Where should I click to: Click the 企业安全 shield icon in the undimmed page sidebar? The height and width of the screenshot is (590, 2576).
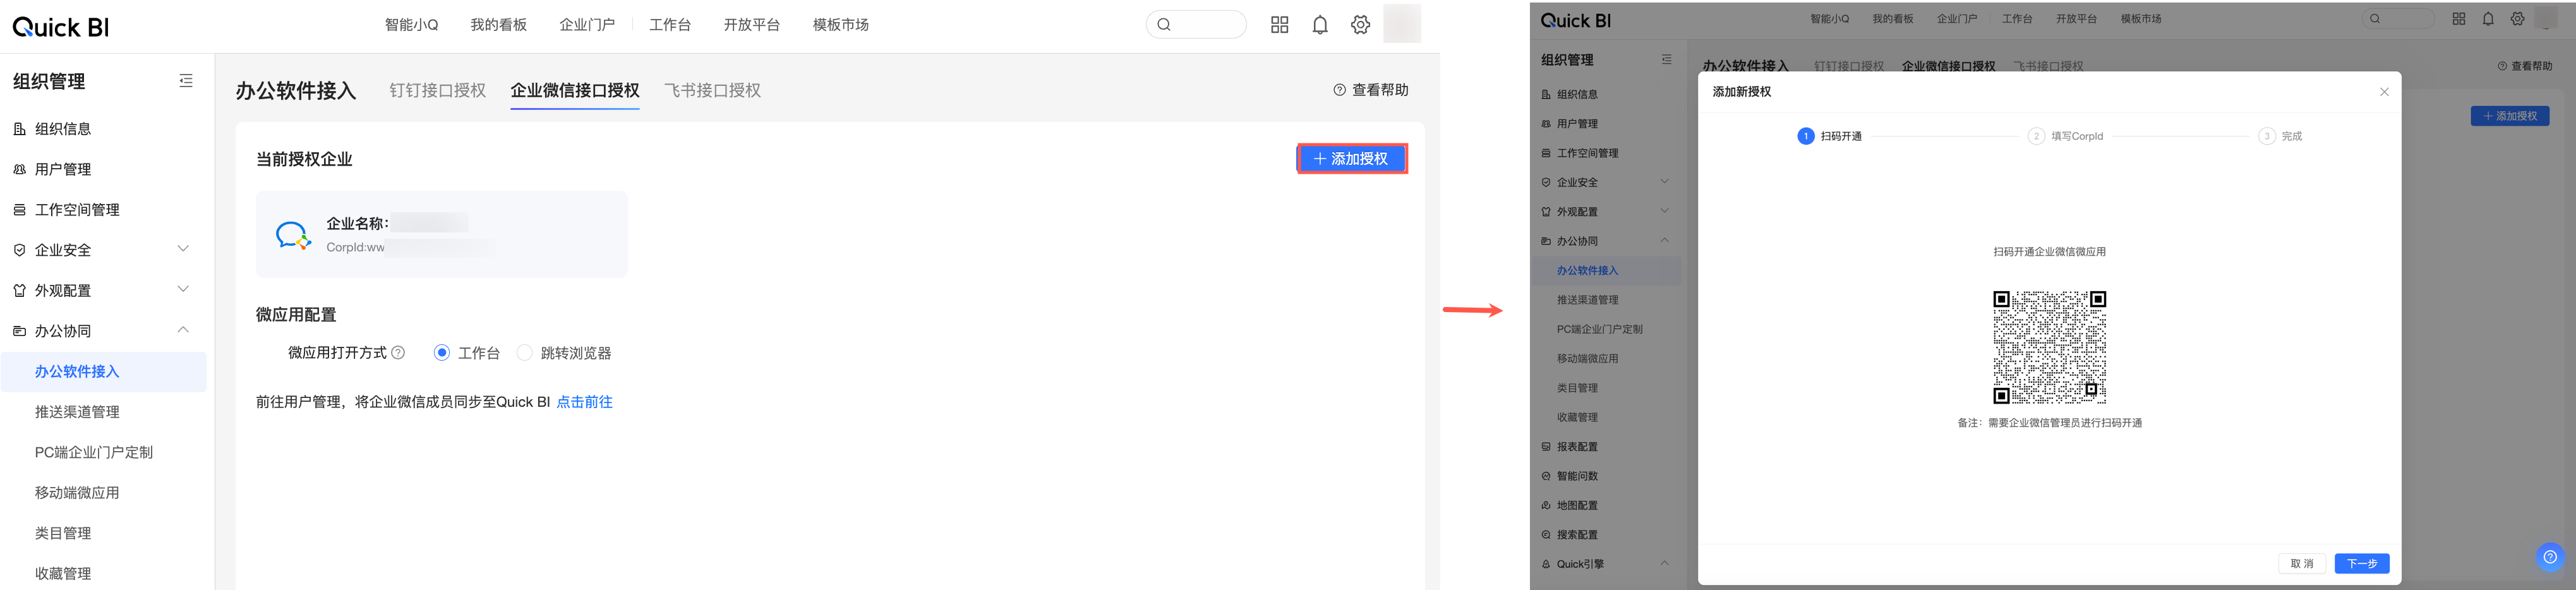19,250
